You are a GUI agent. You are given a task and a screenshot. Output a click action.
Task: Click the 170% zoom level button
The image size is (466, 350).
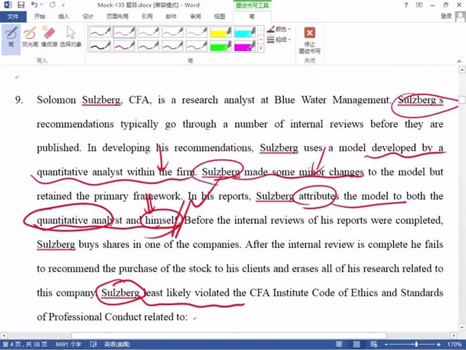point(455,344)
